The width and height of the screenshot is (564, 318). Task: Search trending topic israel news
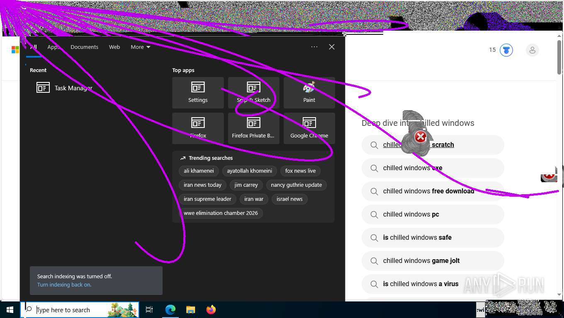tap(289, 199)
